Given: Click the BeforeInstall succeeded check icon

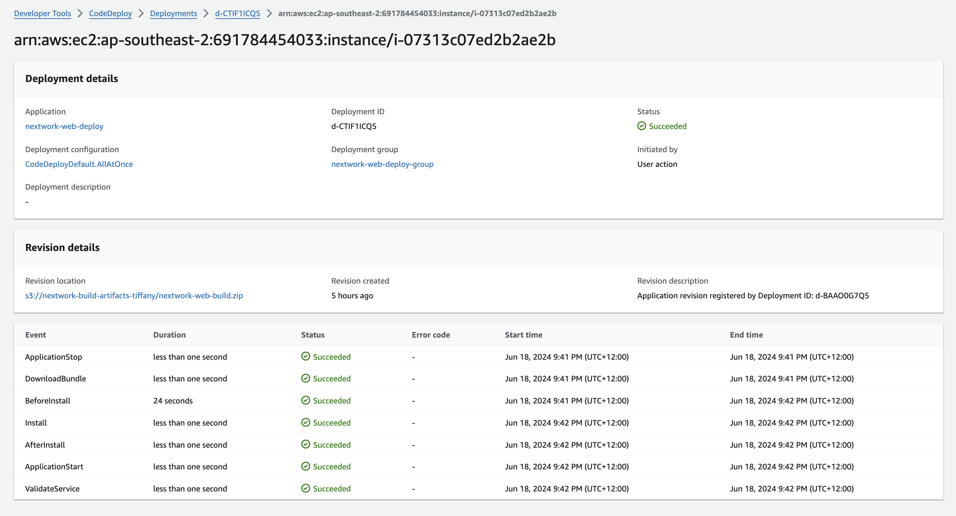Looking at the screenshot, I should coord(305,401).
